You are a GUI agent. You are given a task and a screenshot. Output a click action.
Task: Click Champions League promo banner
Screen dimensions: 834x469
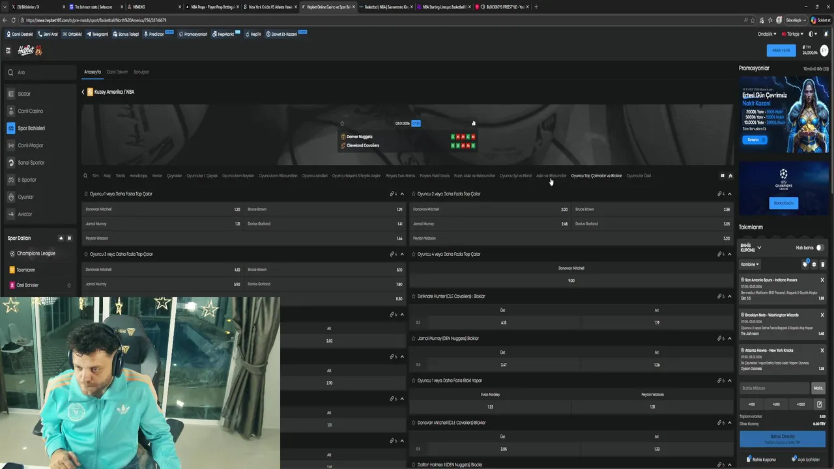click(784, 188)
